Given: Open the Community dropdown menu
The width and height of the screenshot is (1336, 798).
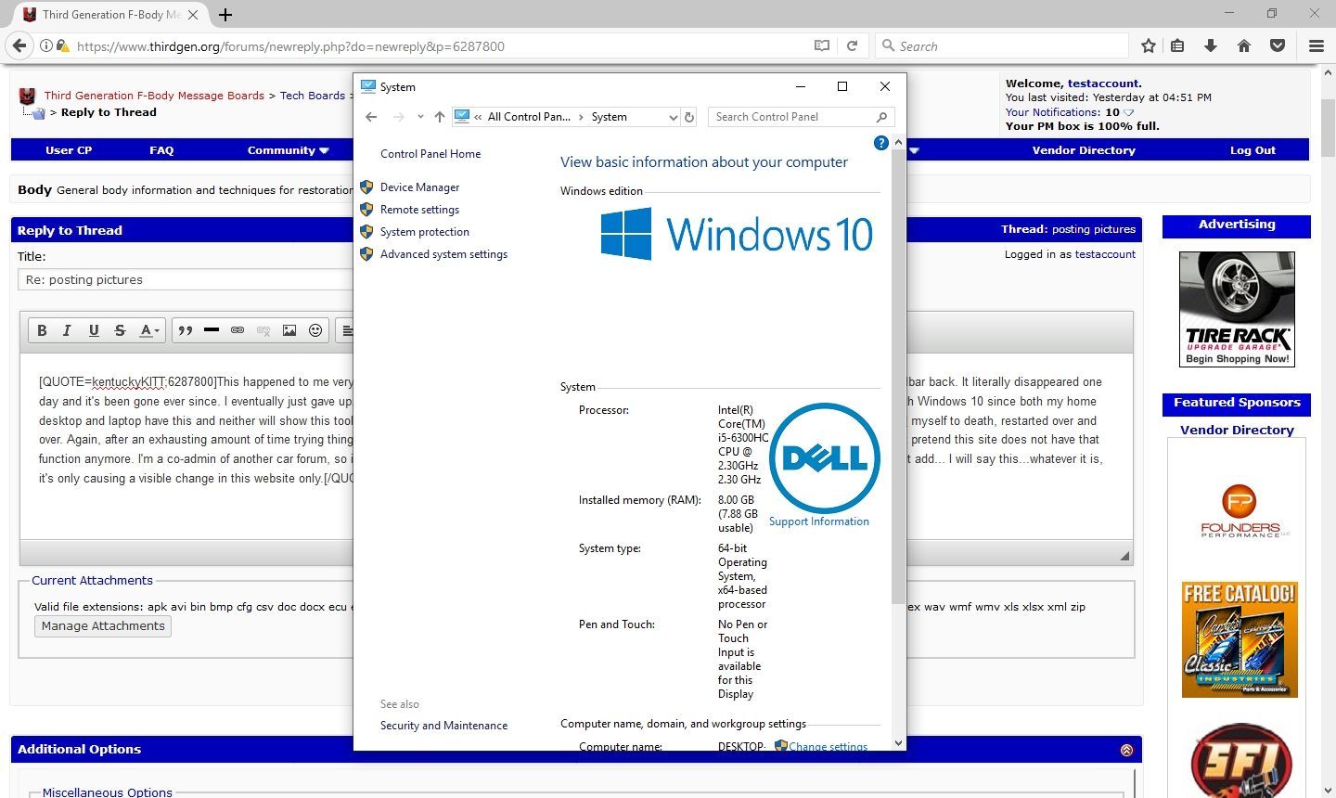Looking at the screenshot, I should 288,150.
